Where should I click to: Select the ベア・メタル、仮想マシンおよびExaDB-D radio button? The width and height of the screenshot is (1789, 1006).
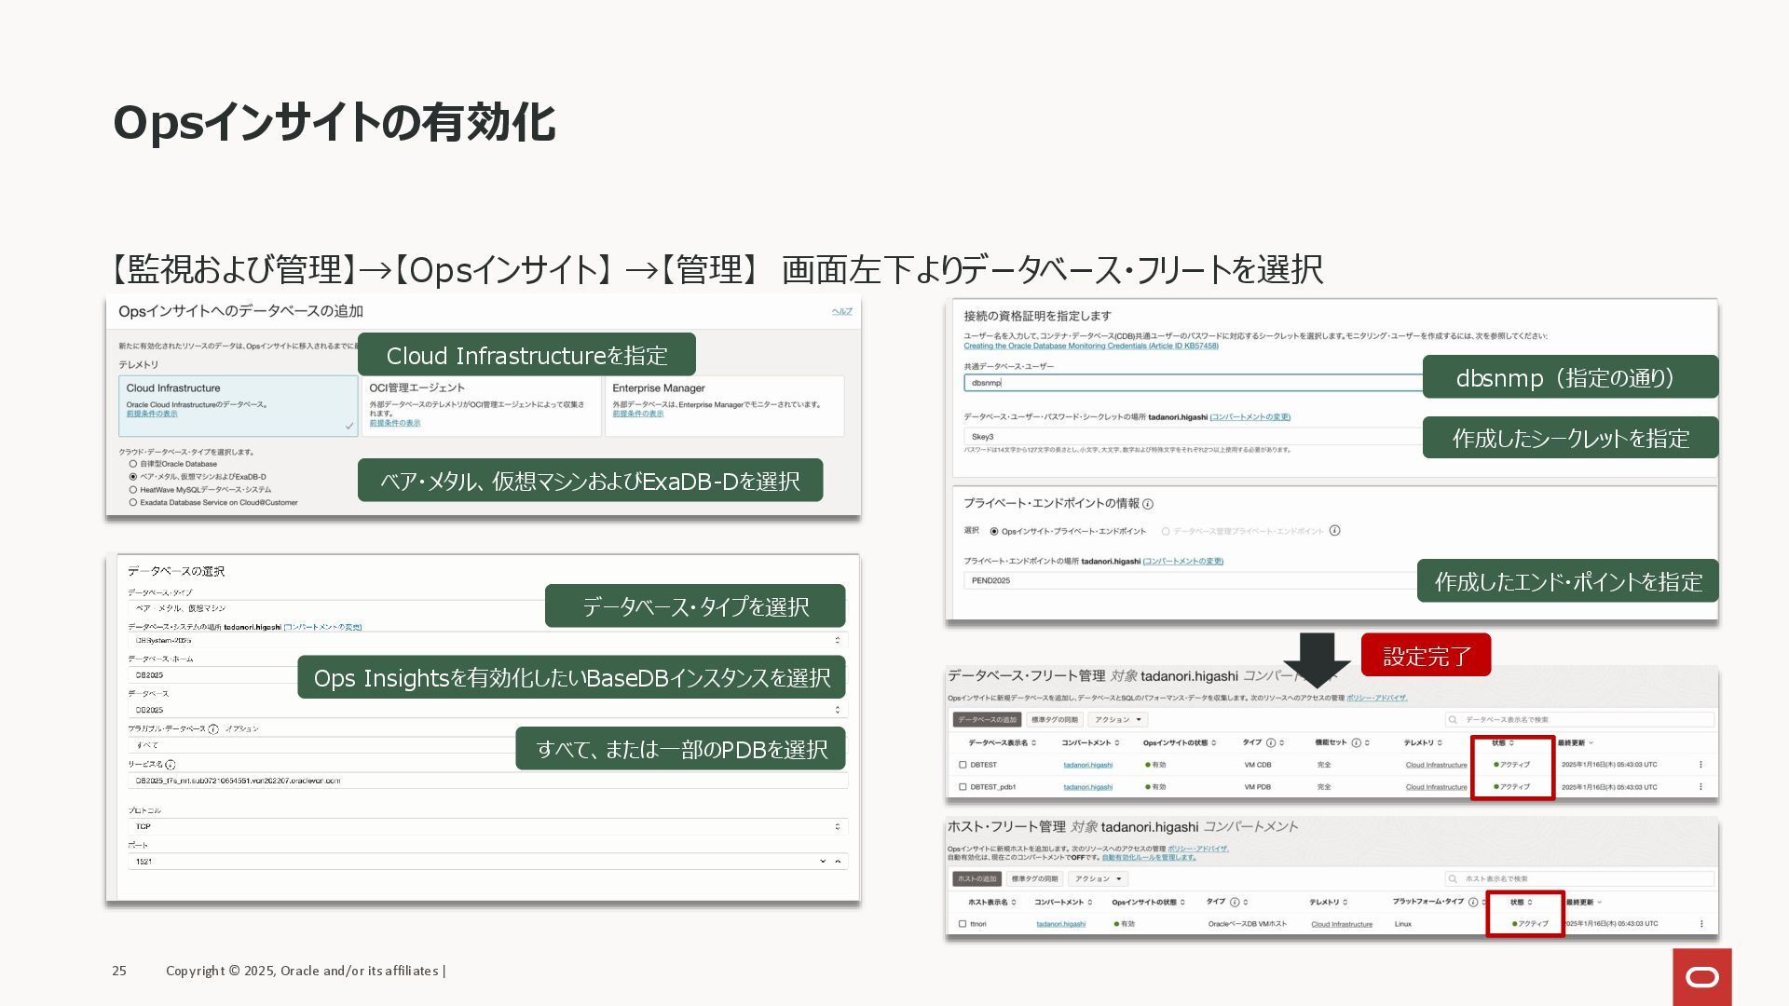[133, 477]
